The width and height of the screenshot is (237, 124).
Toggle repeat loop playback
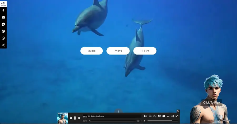click(155, 116)
